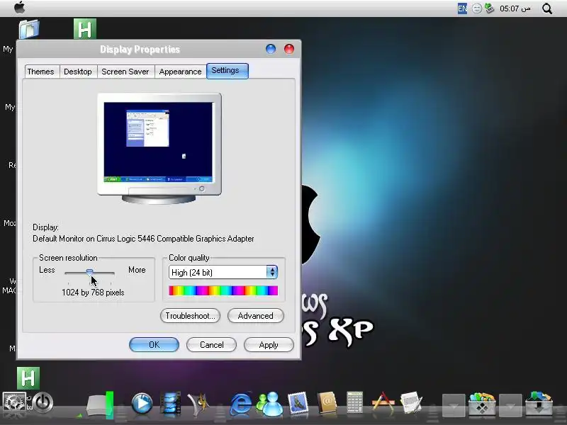Click the blue button in Display Properties title bar
This screenshot has height=425, width=567.
point(271,49)
